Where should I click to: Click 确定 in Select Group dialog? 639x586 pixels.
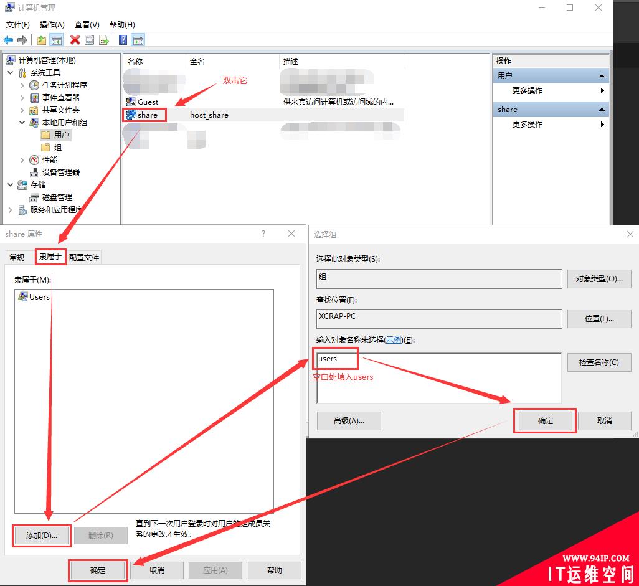click(x=546, y=420)
